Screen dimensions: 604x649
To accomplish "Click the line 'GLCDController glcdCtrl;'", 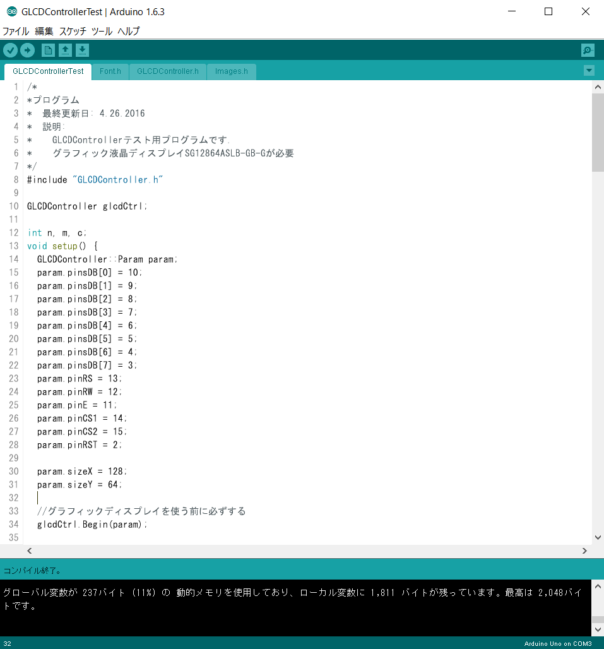I will pyautogui.click(x=87, y=206).
